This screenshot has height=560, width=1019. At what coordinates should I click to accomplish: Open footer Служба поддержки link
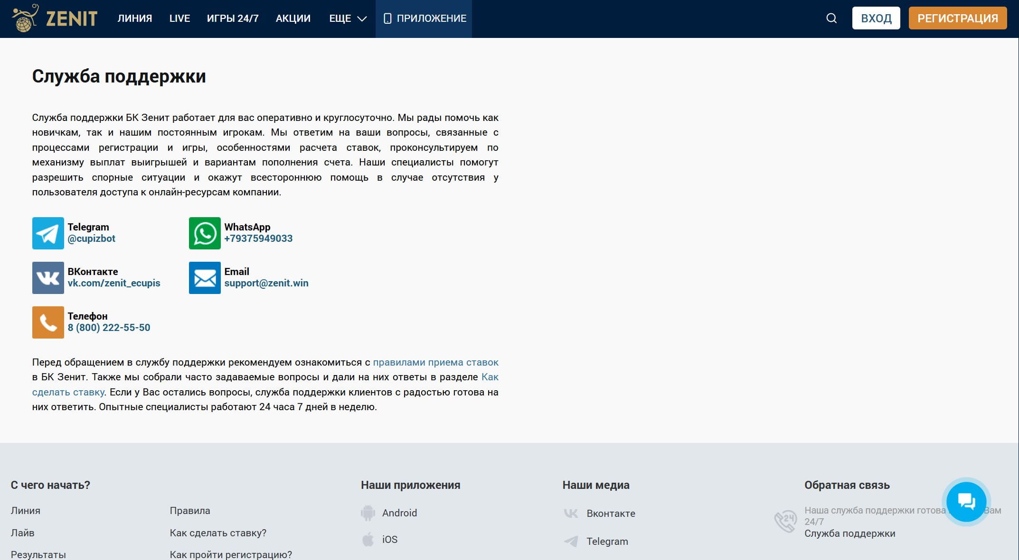click(850, 533)
